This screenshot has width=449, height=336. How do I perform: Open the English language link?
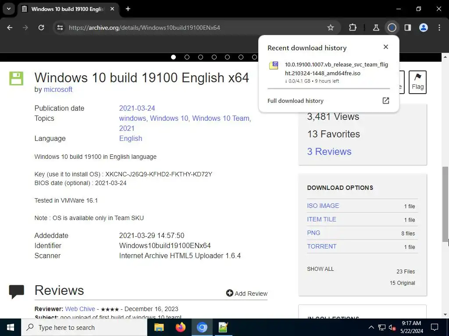131,138
